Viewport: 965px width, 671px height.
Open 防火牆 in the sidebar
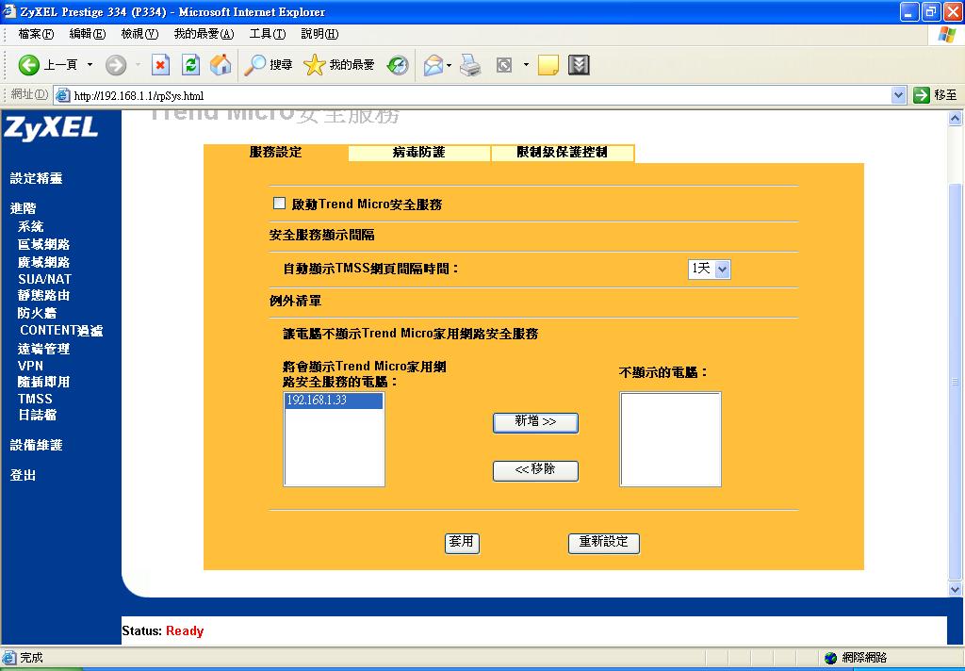(37, 313)
